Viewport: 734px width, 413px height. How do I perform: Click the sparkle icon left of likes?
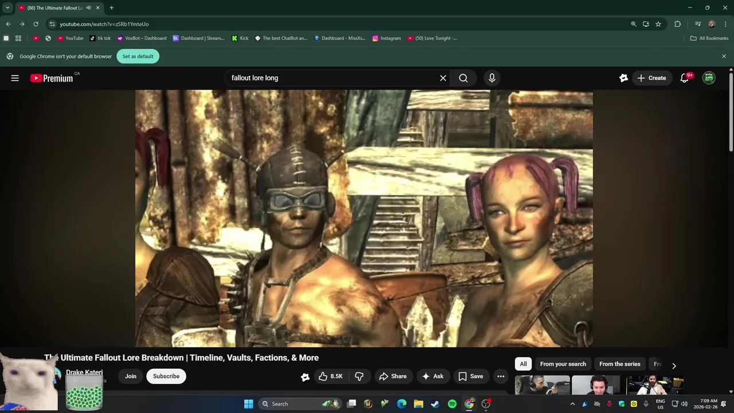tap(305, 377)
